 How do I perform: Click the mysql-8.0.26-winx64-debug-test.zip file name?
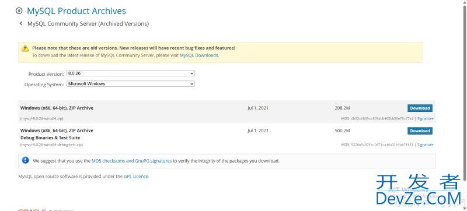51,145
